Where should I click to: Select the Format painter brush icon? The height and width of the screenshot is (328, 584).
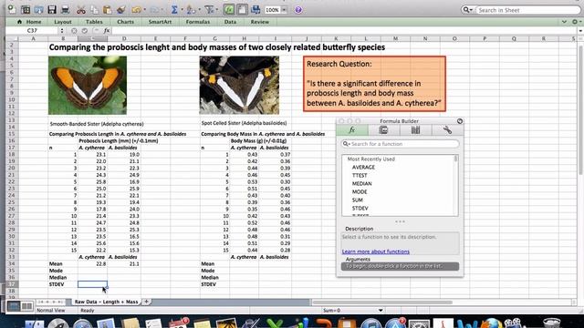coord(120,10)
